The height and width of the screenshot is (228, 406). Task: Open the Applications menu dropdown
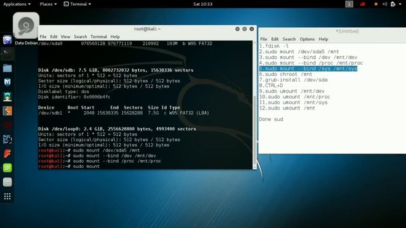click(17, 4)
